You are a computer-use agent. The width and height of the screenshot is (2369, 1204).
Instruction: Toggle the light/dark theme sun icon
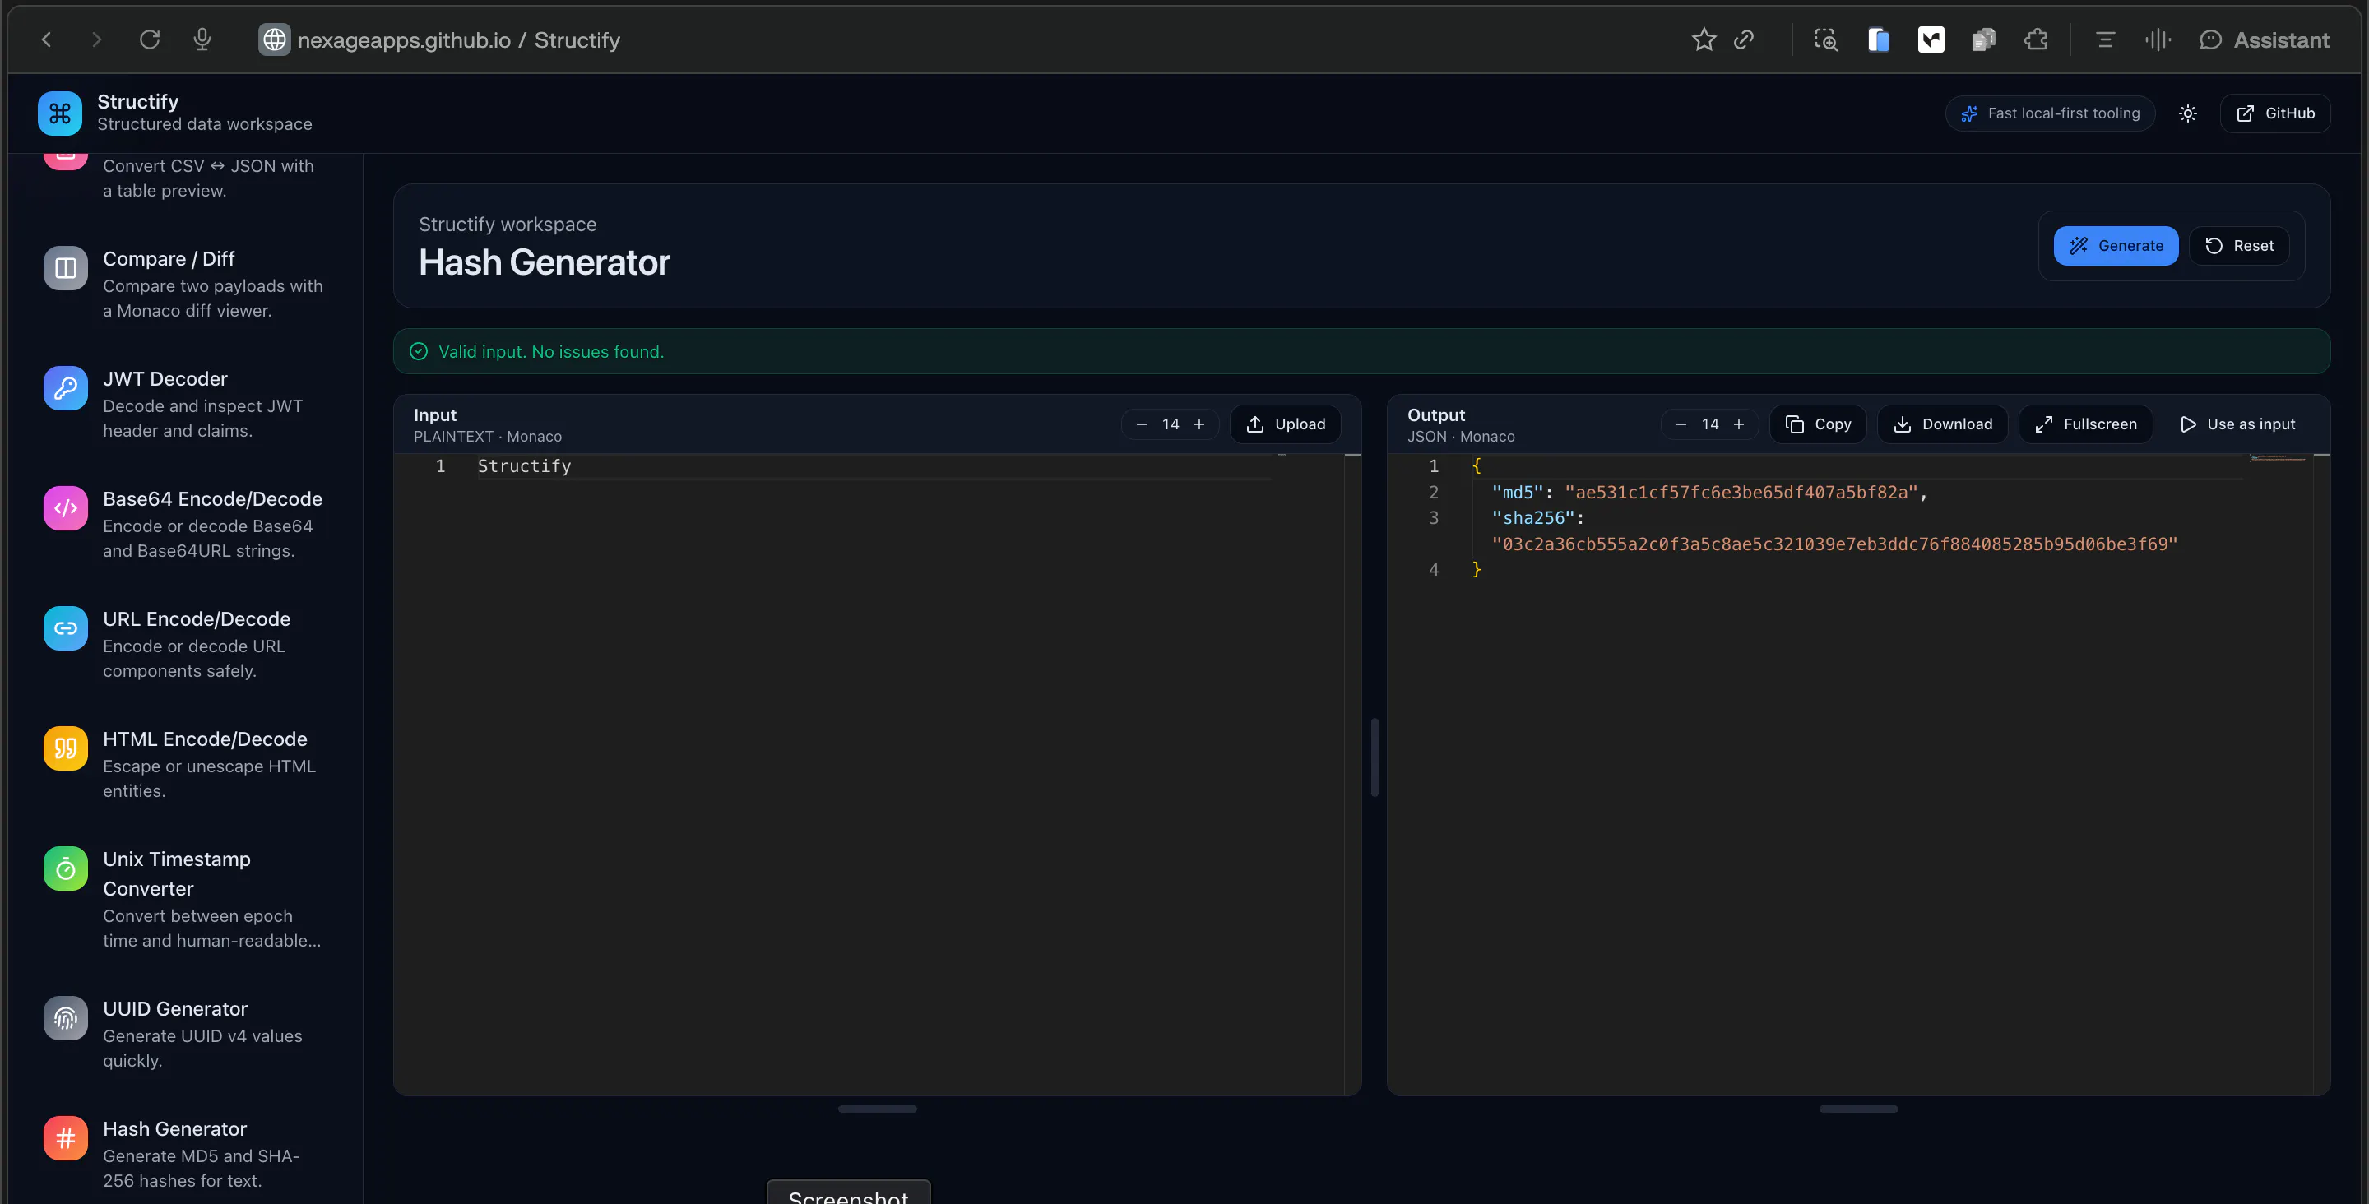pyautogui.click(x=2188, y=113)
